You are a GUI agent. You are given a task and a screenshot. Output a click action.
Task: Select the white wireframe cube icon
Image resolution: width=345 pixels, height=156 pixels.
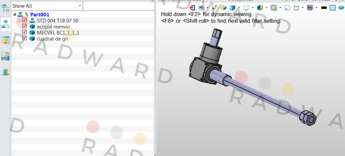(246, 8)
